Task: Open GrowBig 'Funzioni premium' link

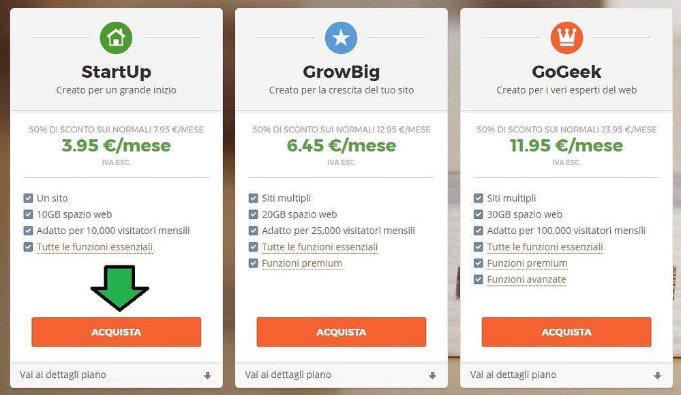Action: pos(302,263)
